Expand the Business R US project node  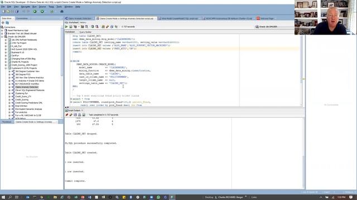coord(6,52)
